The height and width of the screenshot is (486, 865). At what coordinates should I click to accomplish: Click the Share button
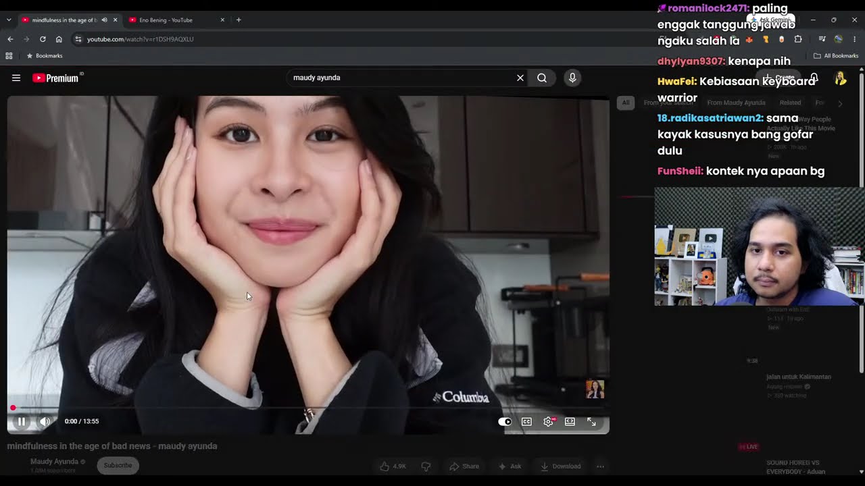click(464, 466)
